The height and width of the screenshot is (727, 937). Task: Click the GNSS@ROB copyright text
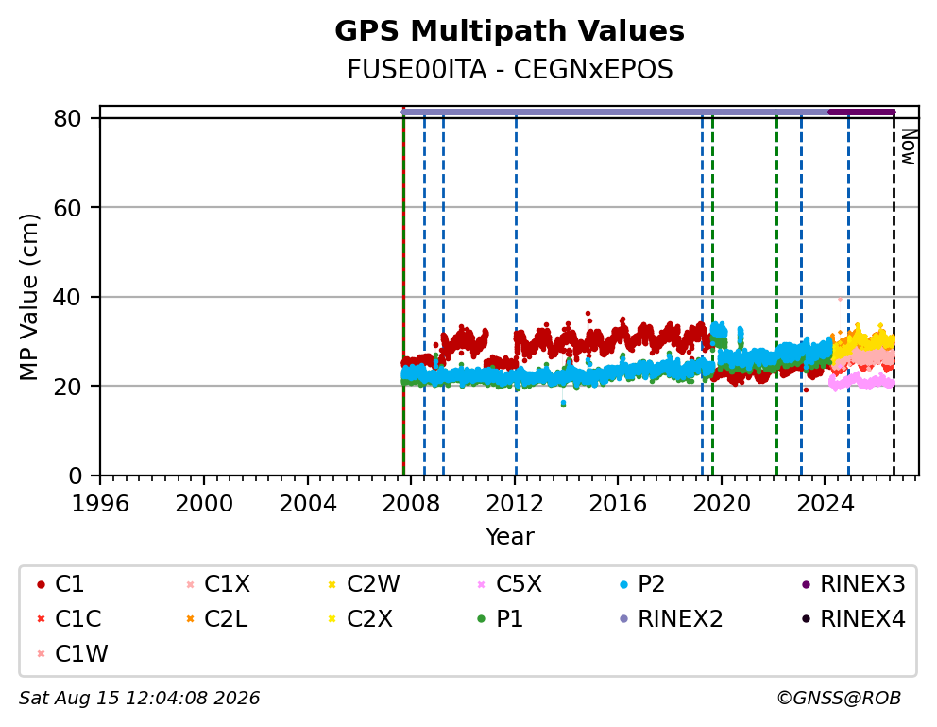tap(839, 698)
